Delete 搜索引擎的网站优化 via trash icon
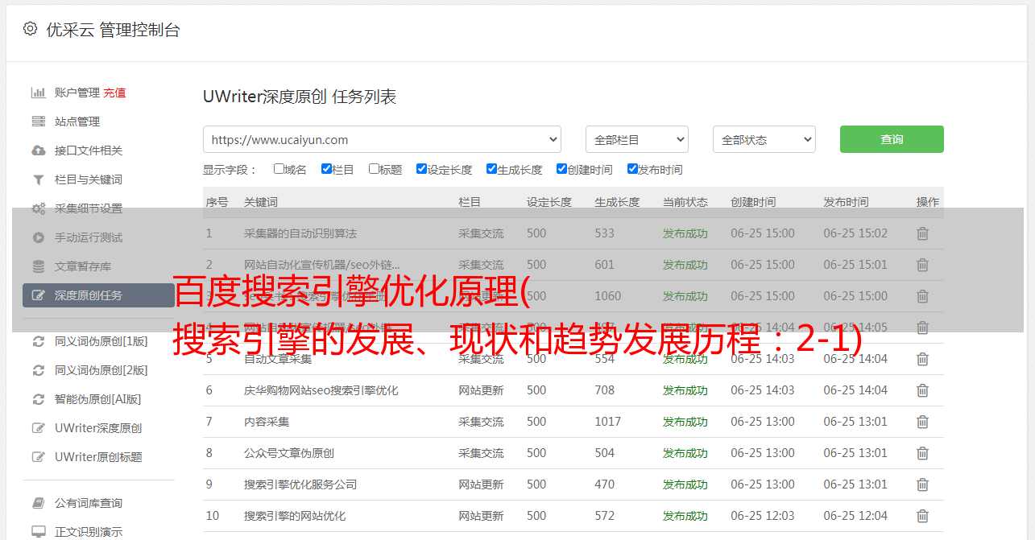The width and height of the screenshot is (1035, 540). click(x=922, y=516)
